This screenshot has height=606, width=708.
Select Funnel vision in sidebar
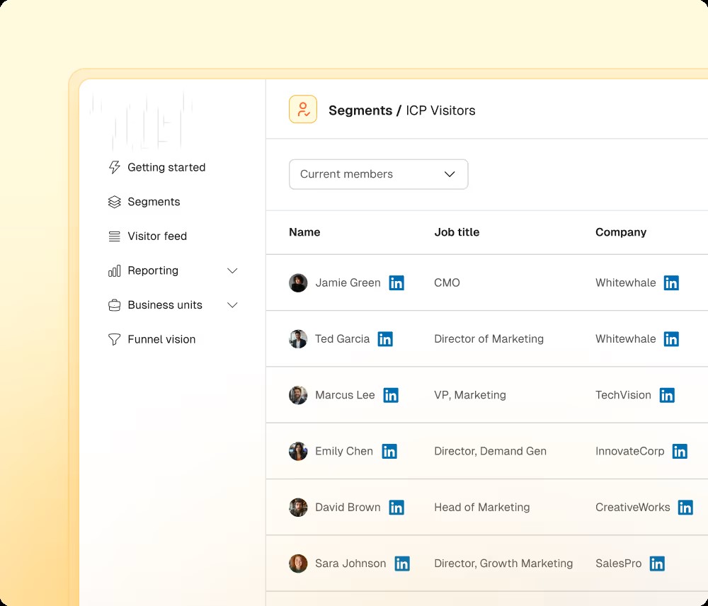point(161,340)
